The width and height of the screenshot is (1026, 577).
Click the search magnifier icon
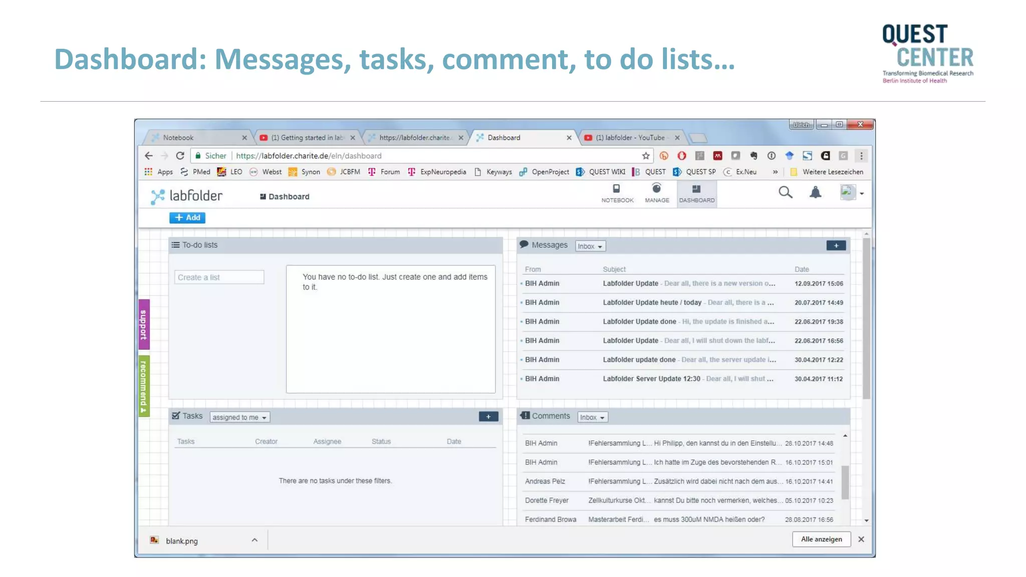(785, 192)
